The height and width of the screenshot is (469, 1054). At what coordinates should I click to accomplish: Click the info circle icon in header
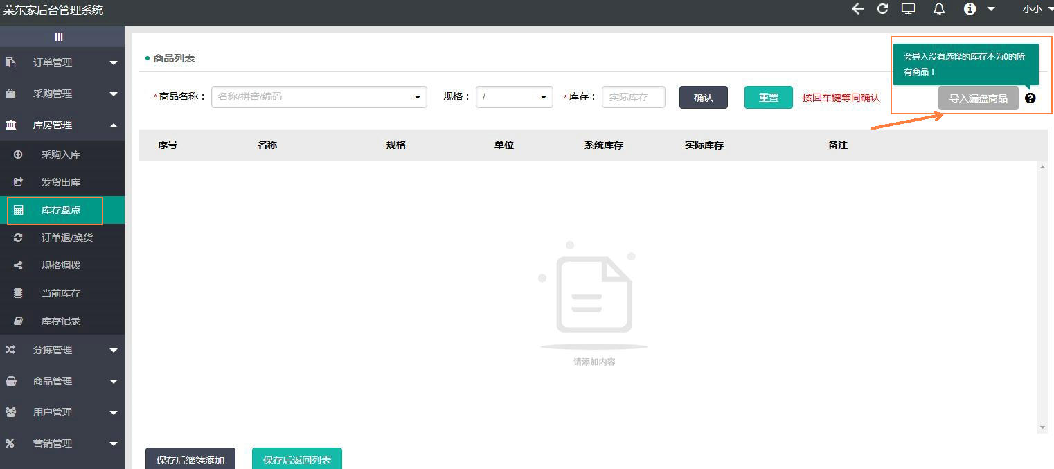click(x=970, y=9)
